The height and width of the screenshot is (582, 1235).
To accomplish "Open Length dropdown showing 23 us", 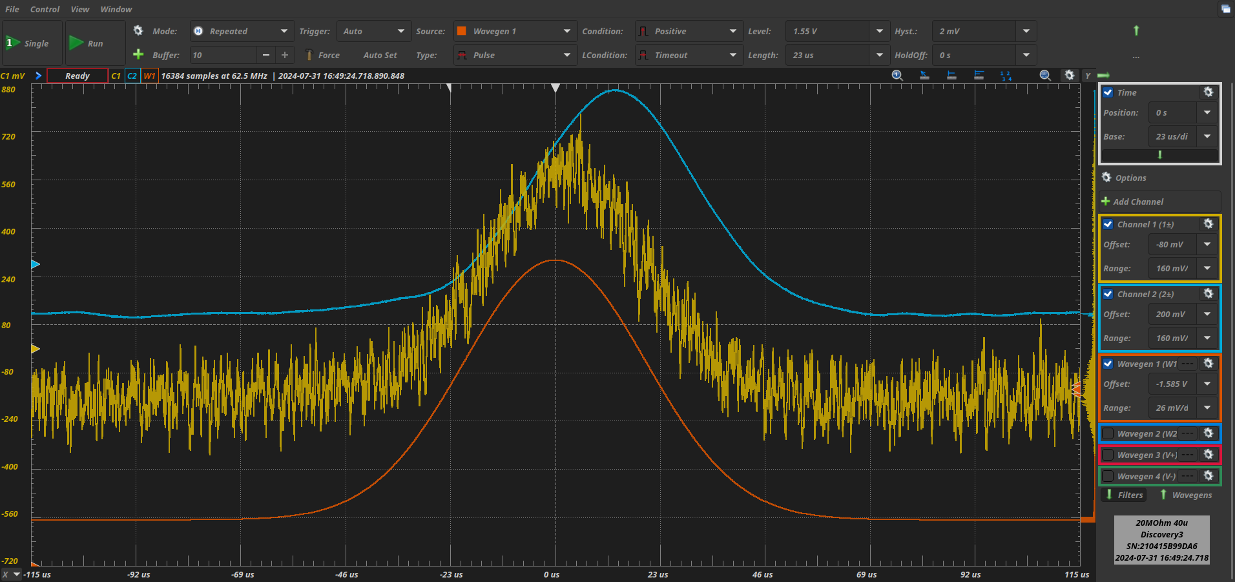I will (x=837, y=55).
